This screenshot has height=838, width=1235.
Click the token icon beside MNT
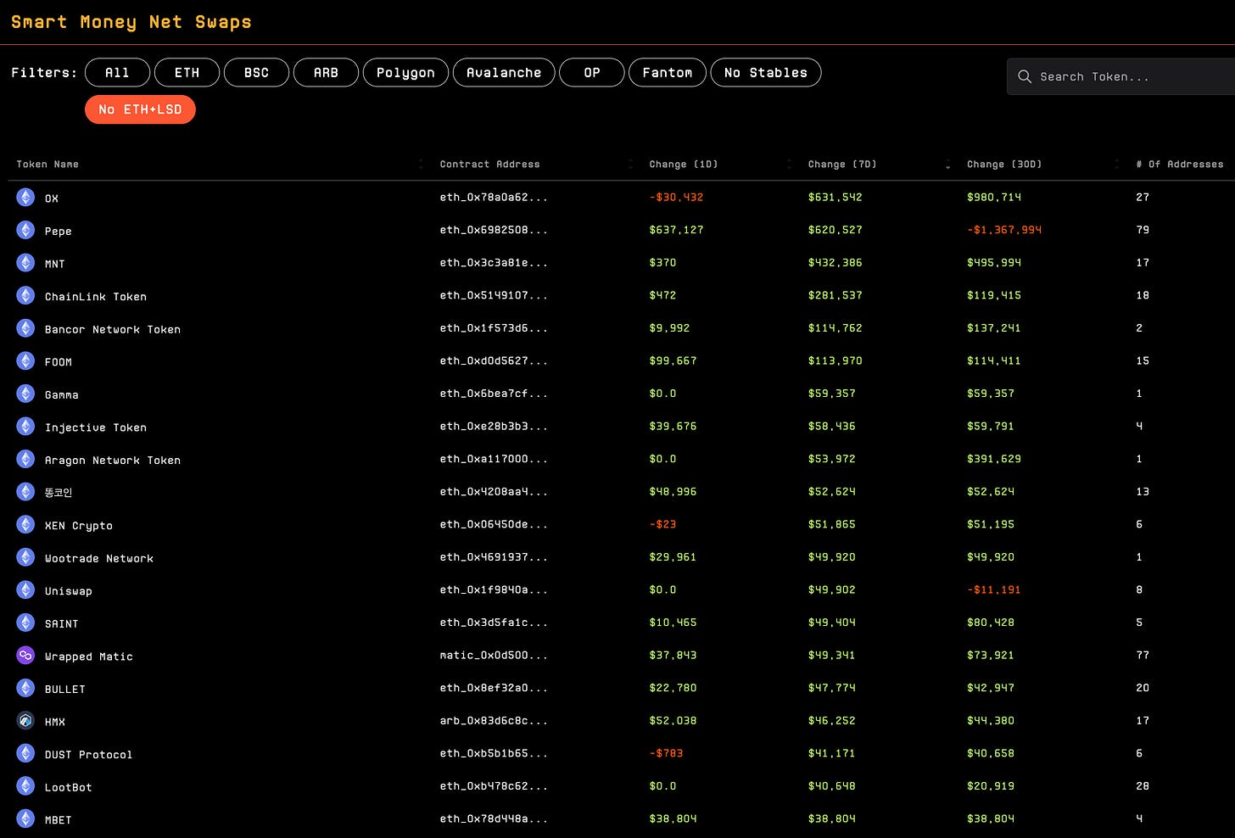click(x=25, y=263)
